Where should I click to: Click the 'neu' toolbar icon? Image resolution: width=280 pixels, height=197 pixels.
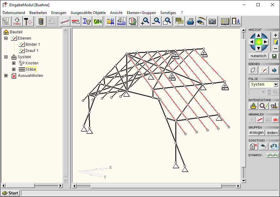(17, 21)
